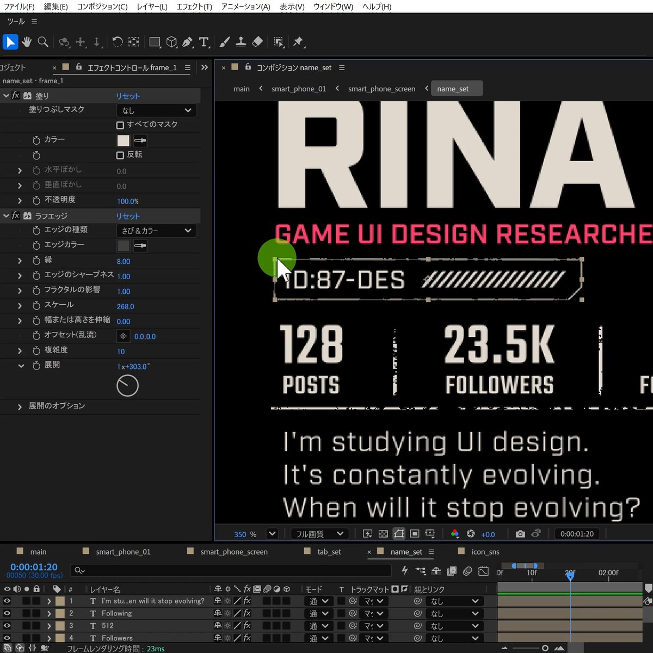Select the Hand tool
Image resolution: width=653 pixels, height=653 pixels.
coord(27,42)
